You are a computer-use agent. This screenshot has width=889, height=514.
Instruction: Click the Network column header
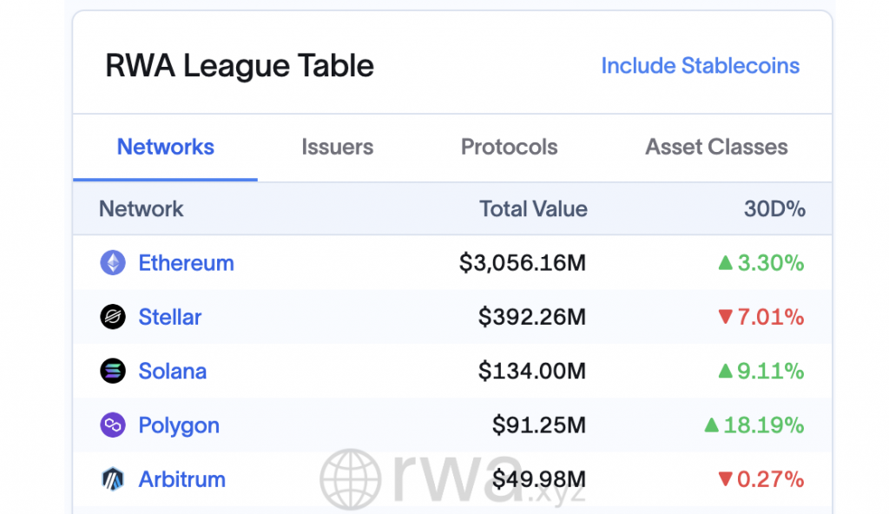[141, 209]
